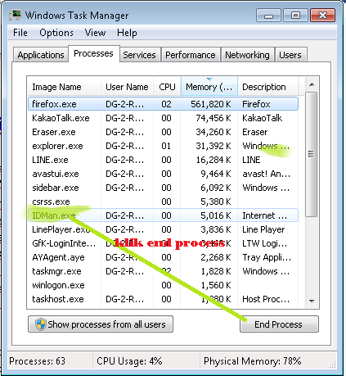
Task: Select the KakaoTalk.exe process
Action: point(163,118)
